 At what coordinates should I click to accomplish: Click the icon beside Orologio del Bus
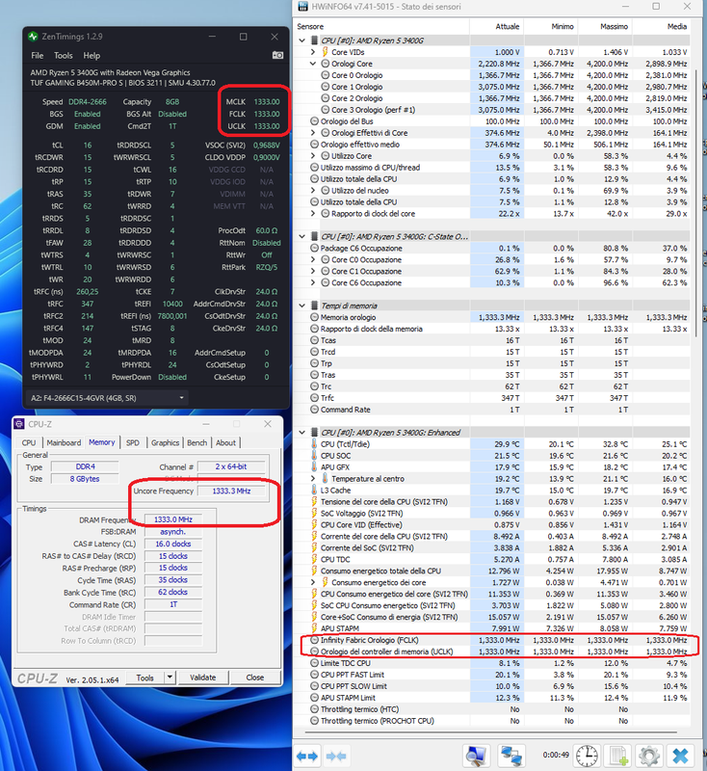(314, 121)
